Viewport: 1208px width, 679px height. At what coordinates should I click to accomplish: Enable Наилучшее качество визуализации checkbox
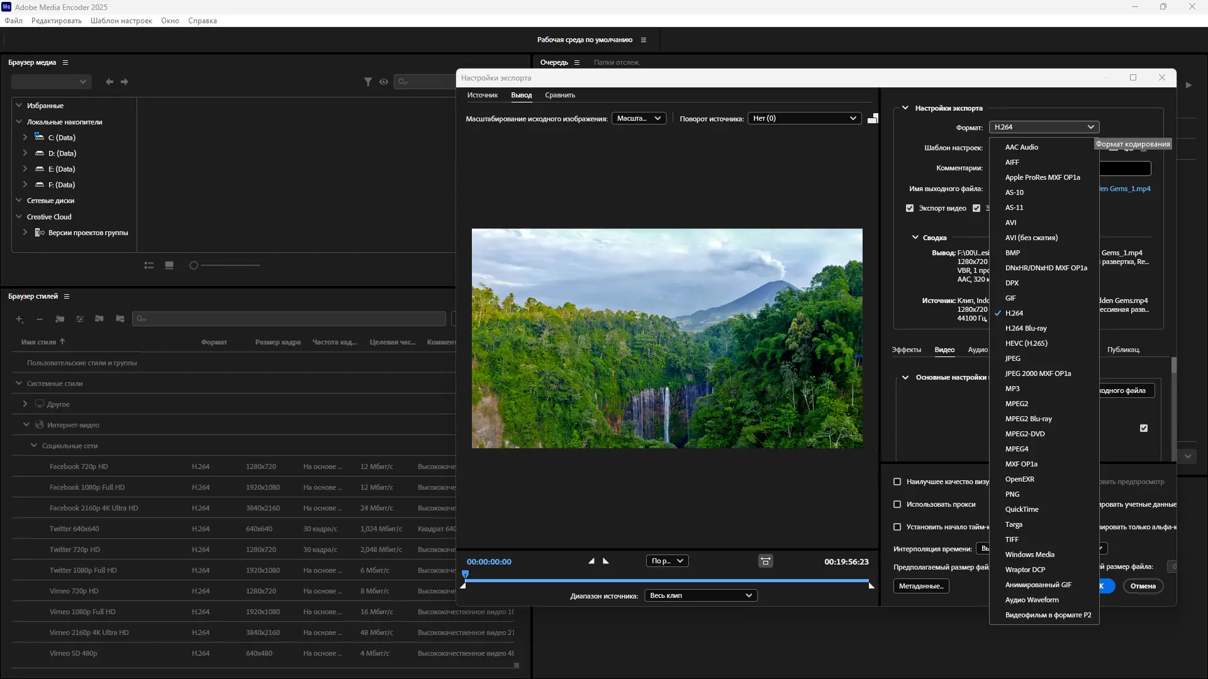(897, 482)
